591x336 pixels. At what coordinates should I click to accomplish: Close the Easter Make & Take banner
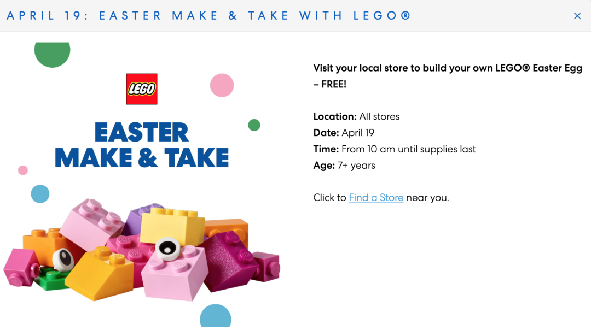[x=577, y=16]
